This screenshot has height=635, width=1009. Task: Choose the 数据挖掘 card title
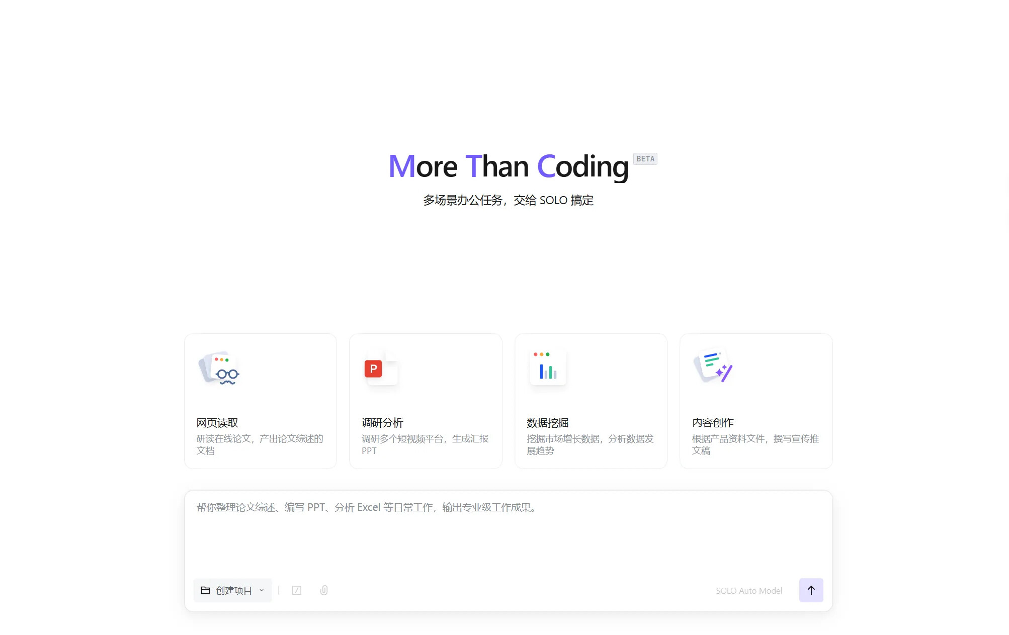(547, 423)
